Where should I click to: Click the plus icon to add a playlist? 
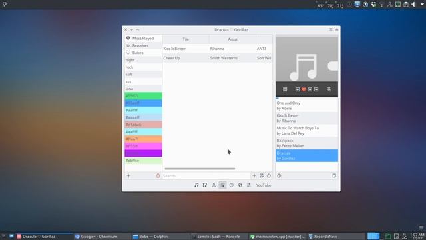(x=128, y=176)
